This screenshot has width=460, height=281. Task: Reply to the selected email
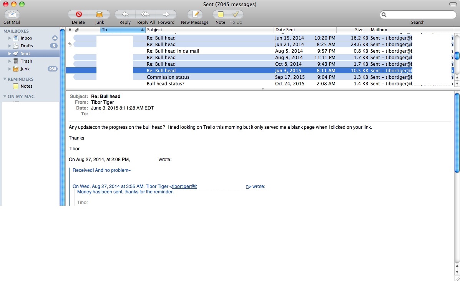[125, 15]
